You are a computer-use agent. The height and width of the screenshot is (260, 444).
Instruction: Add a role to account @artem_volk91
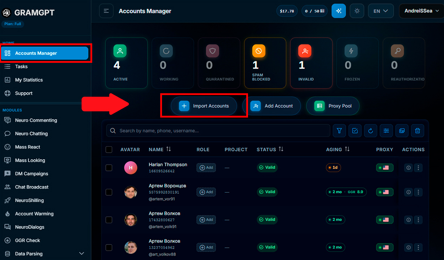pos(206,220)
